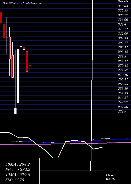Select the 344.69 price axis label
Viewport: 131px width, 184px height.
point(123,1)
